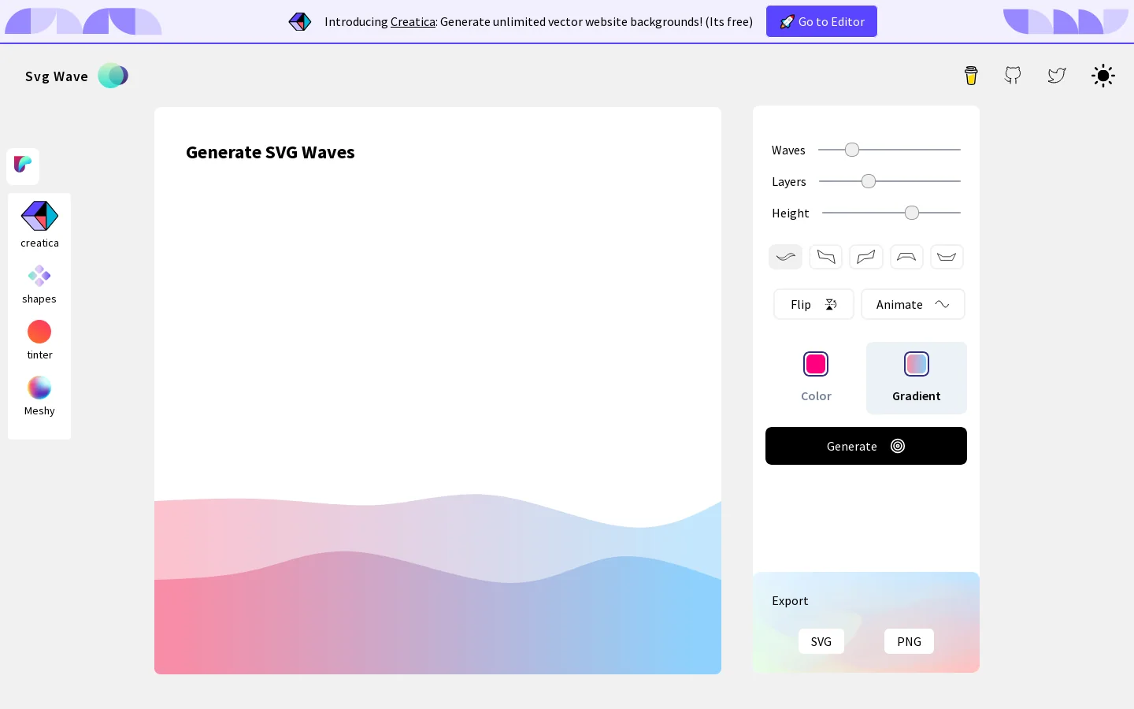Select the second wave shape option
Viewport: 1134px width, 709px height.
826,257
